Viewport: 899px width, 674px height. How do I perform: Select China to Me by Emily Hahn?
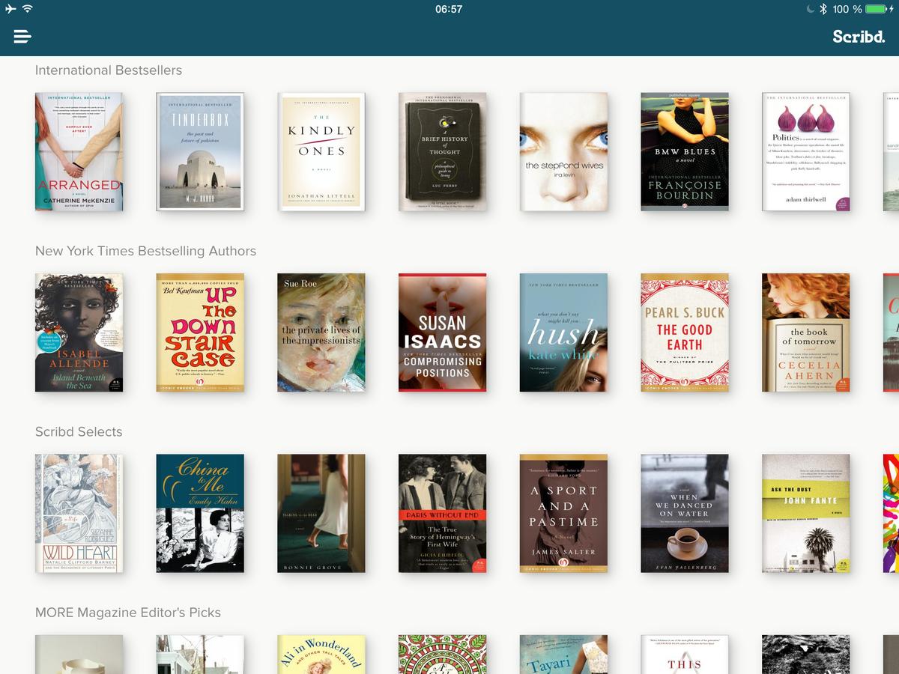[200, 513]
